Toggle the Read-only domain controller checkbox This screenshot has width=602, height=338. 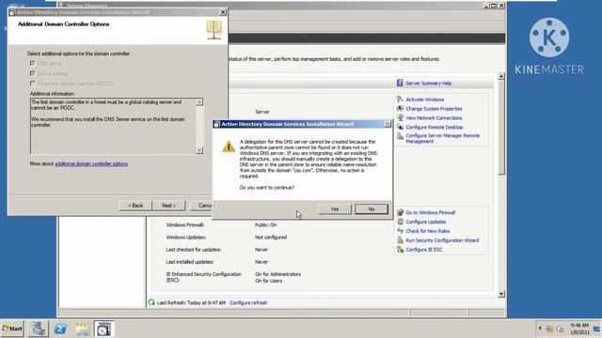(32, 84)
